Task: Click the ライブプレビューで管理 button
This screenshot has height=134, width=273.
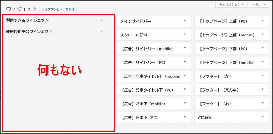Action: pyautogui.click(x=58, y=9)
